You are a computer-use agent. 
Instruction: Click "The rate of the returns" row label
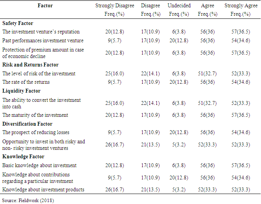pos(26,82)
